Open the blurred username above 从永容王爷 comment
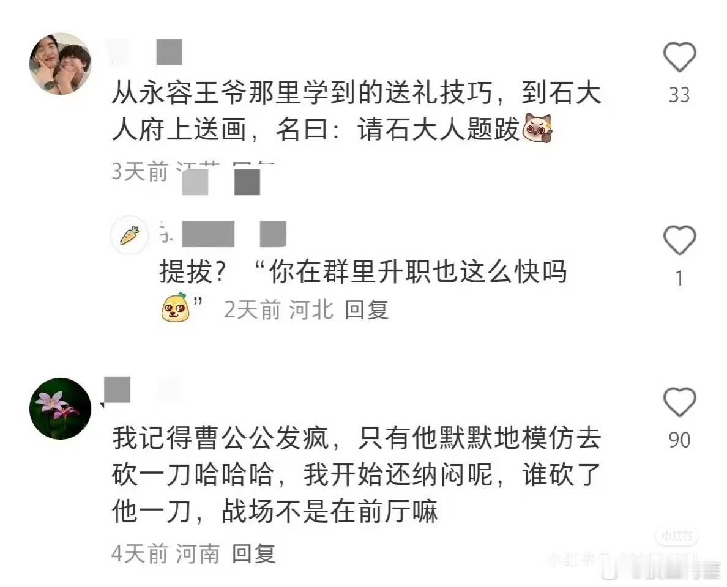The height and width of the screenshot is (587, 727). [146, 51]
